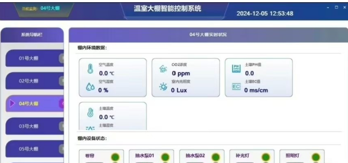The image size is (348, 163).
Task: Click the 补光灯 device label
Action: [x=242, y=156]
